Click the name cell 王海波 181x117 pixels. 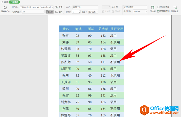point(66,56)
